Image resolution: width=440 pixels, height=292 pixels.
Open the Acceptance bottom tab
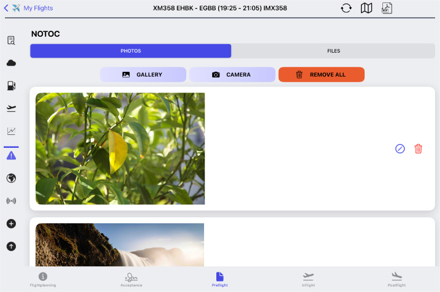pos(131,280)
